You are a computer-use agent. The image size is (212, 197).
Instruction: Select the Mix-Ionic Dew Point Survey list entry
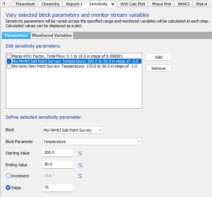74,66
